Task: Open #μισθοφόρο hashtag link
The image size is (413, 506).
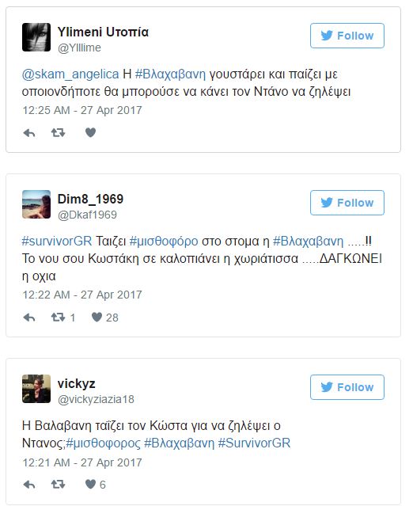Action: coord(164,242)
